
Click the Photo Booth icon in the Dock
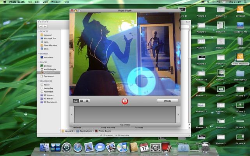167,147
